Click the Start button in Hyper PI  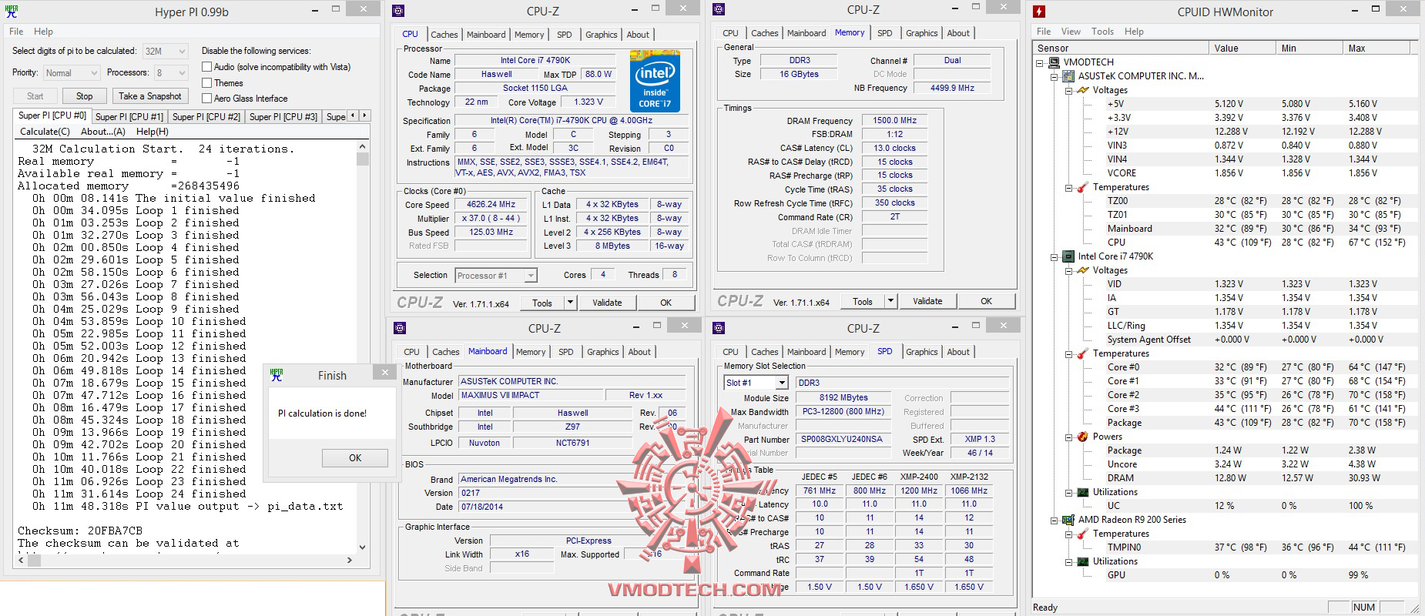point(35,96)
